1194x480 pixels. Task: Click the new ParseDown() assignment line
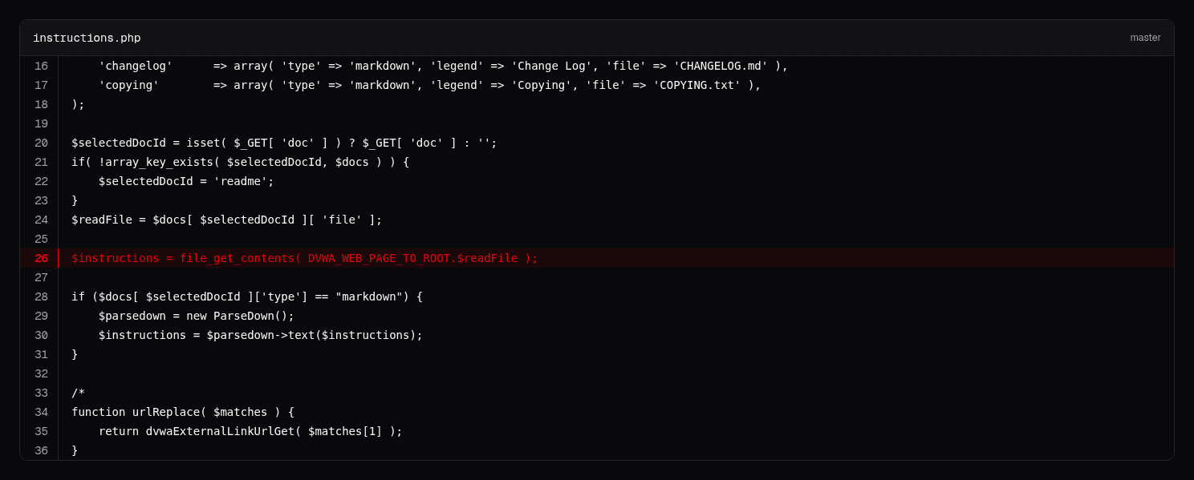(x=197, y=316)
